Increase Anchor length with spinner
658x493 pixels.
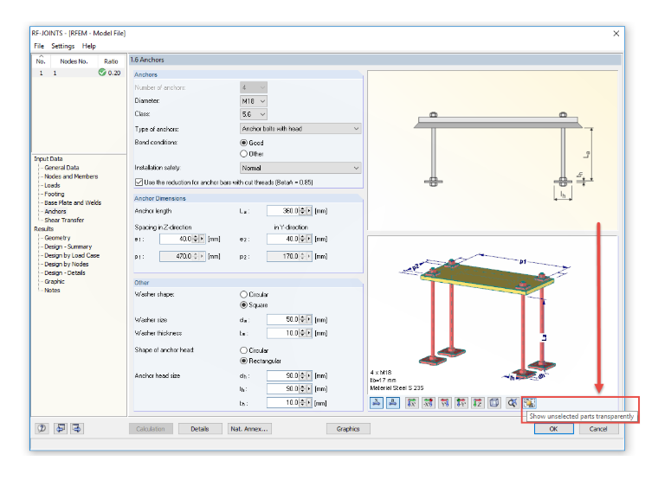(302, 208)
